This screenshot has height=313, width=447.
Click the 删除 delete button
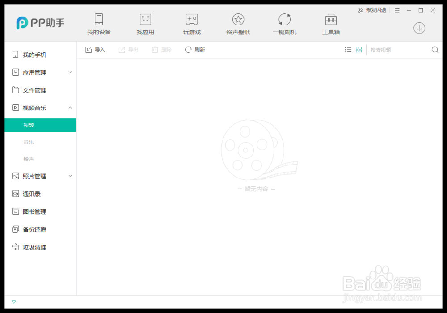[162, 50]
